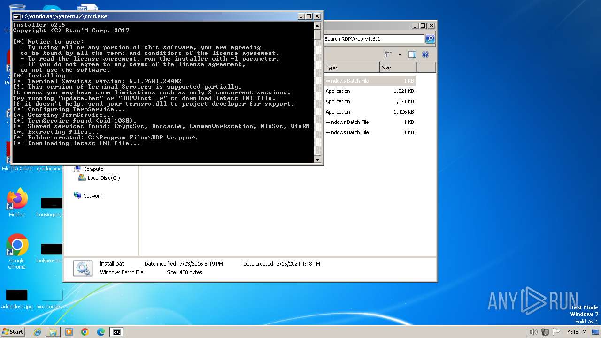Open the Action Center flag icon
601x338 pixels.
pyautogui.click(x=557, y=332)
